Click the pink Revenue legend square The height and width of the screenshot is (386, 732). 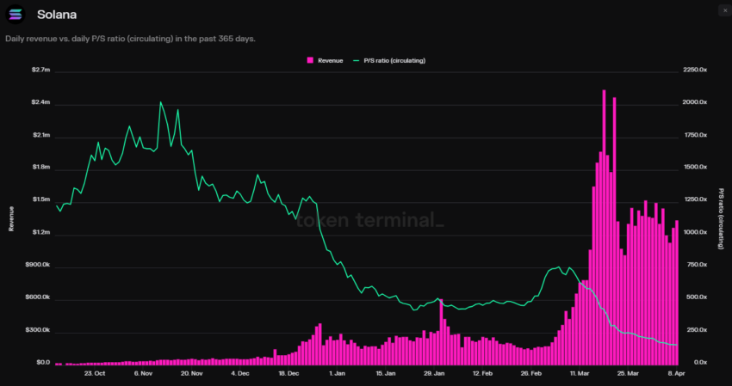pos(310,60)
